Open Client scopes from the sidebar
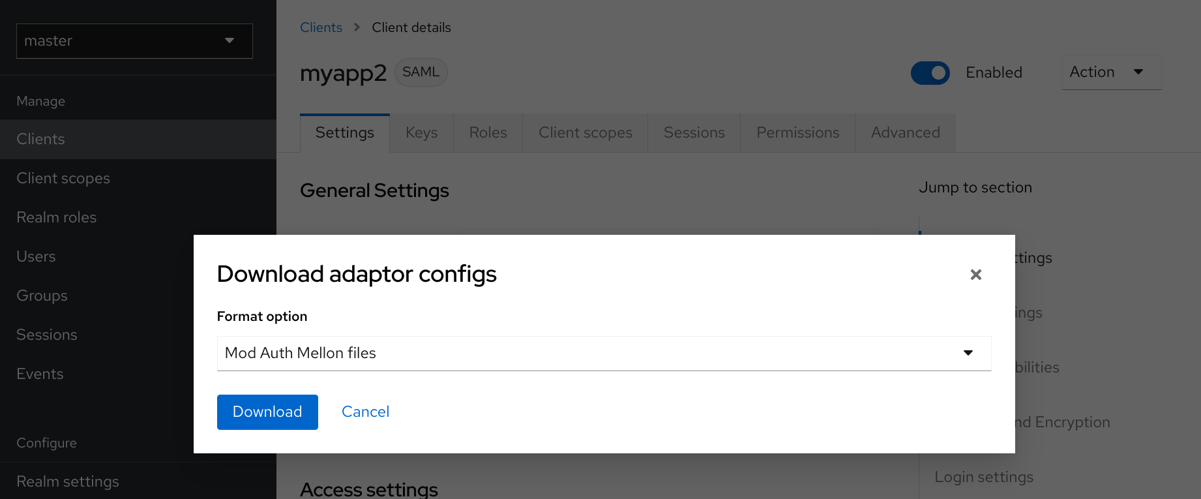The image size is (1201, 499). [63, 177]
